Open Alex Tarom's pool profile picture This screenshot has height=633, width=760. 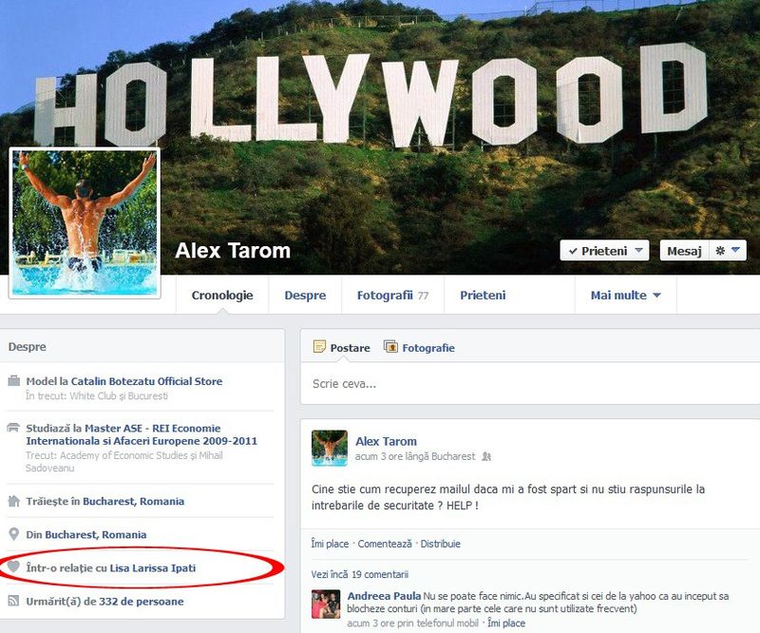click(x=85, y=223)
